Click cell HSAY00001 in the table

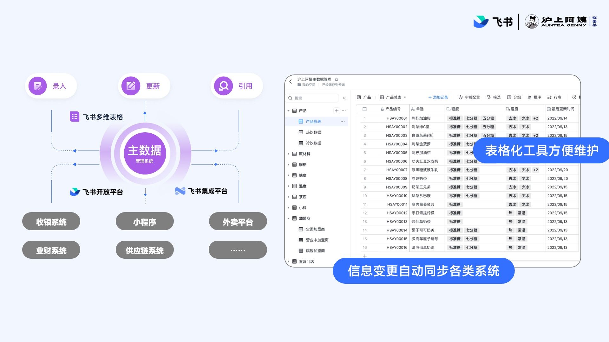(397, 118)
